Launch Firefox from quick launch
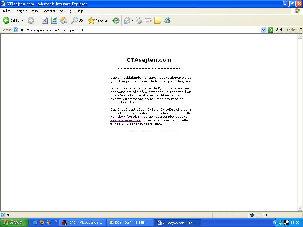The height and width of the screenshot is (227, 303). point(42,223)
